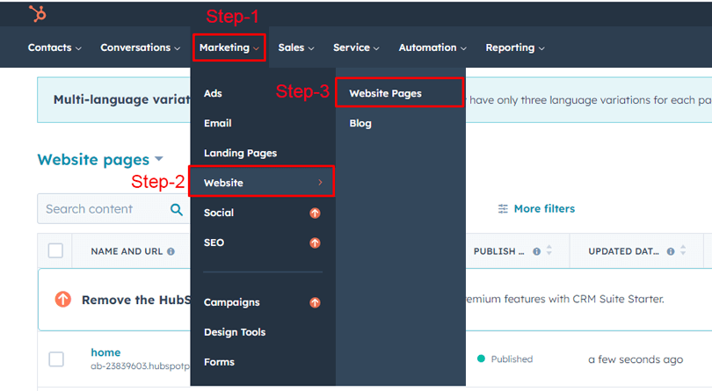This screenshot has height=391, width=712.
Task: Click the More filters link
Action: point(544,208)
